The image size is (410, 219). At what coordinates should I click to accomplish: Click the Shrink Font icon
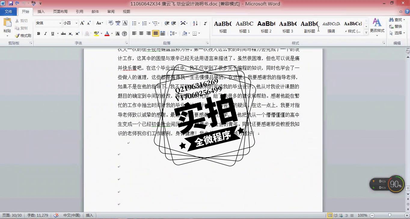89,23
